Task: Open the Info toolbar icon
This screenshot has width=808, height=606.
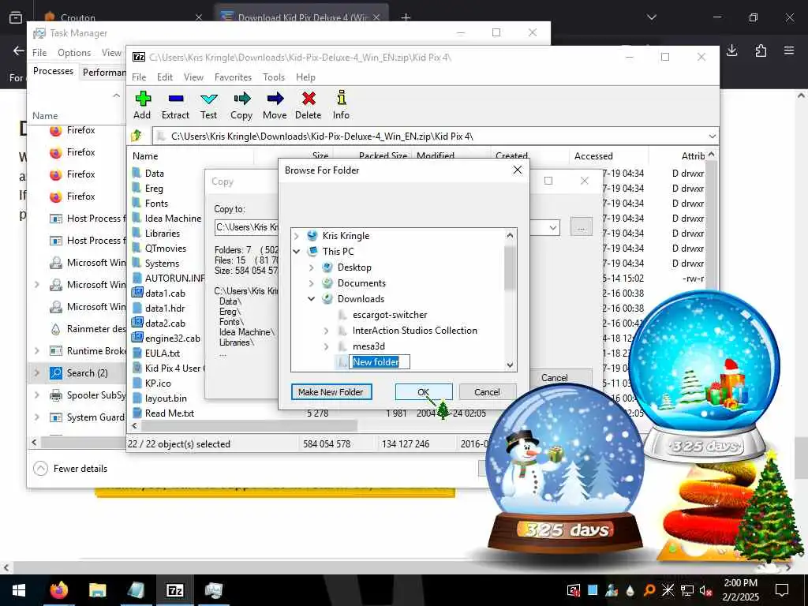Action: coord(341,98)
